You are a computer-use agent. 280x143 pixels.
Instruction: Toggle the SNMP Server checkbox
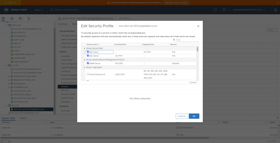pos(88,63)
